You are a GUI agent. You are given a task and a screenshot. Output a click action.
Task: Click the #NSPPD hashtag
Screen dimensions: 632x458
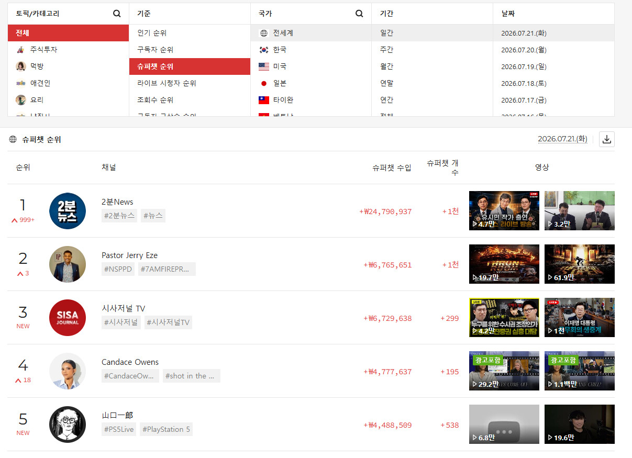[118, 269]
